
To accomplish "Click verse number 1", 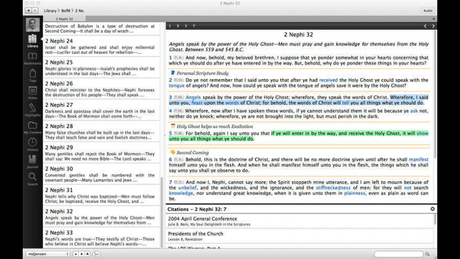I will click(x=170, y=58).
